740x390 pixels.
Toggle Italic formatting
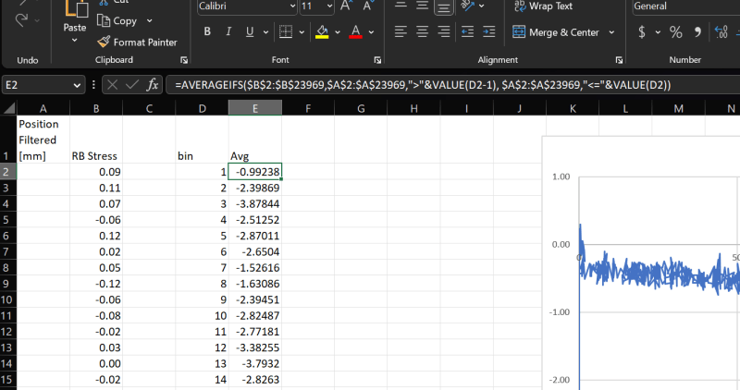click(228, 31)
